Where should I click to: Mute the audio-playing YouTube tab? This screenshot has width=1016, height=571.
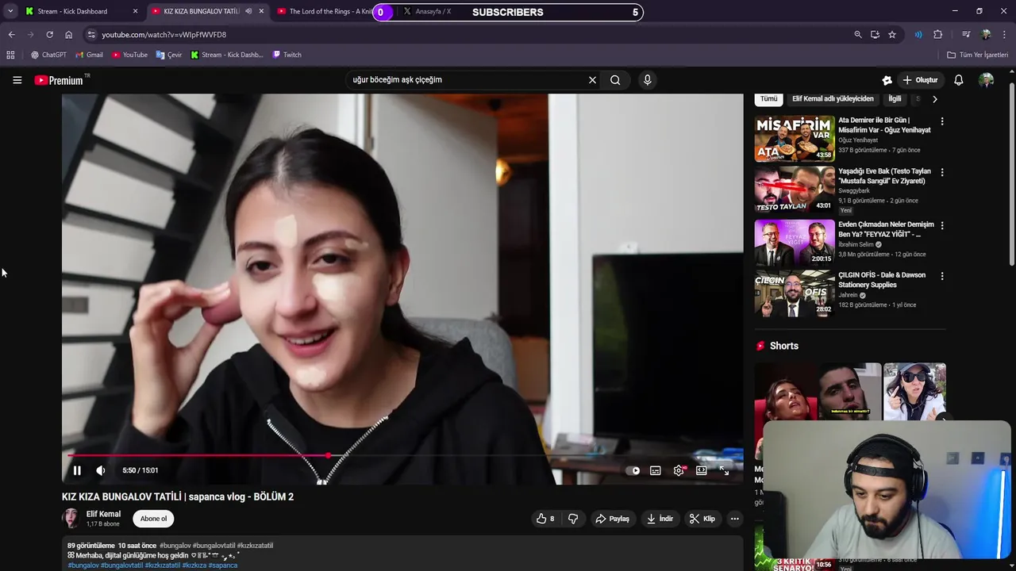(x=248, y=11)
